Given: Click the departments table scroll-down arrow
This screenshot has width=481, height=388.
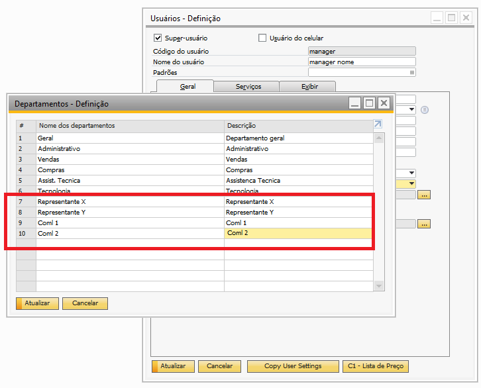Looking at the screenshot, I should click(379, 285).
